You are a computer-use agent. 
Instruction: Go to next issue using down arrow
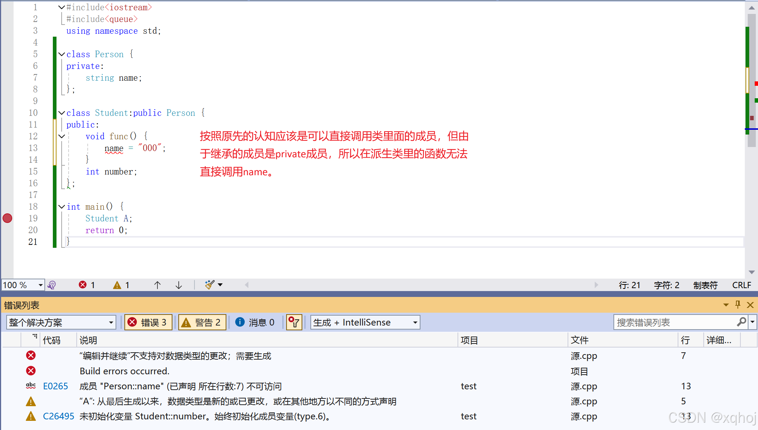pyautogui.click(x=179, y=285)
